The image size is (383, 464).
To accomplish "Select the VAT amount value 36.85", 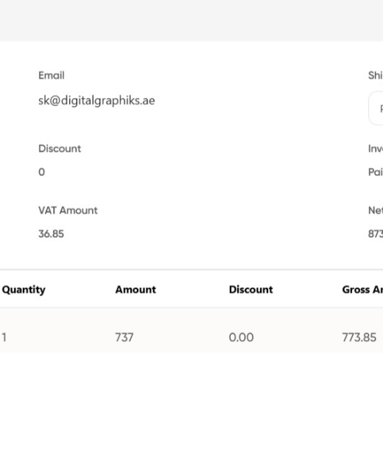I will pos(51,233).
